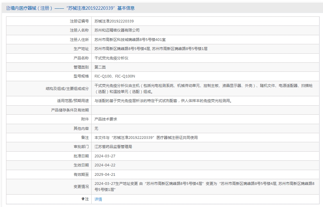The height and width of the screenshot is (207, 323).
Task: Click the document icon beside the page title
Action: pyautogui.click(x=8, y=8)
